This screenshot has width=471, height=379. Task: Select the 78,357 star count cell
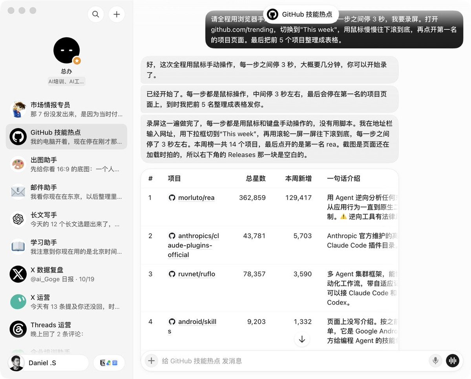click(x=254, y=274)
